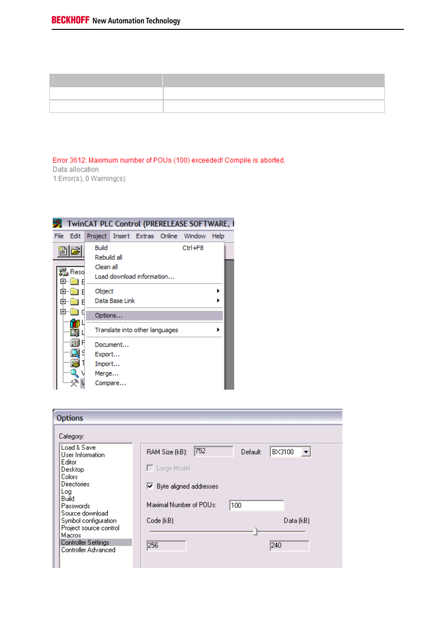Open the Object submenu arrow
This screenshot has width=445, height=630.
(218, 291)
